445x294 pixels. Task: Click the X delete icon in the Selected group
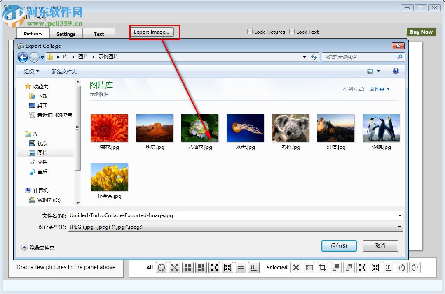[x=296, y=267]
